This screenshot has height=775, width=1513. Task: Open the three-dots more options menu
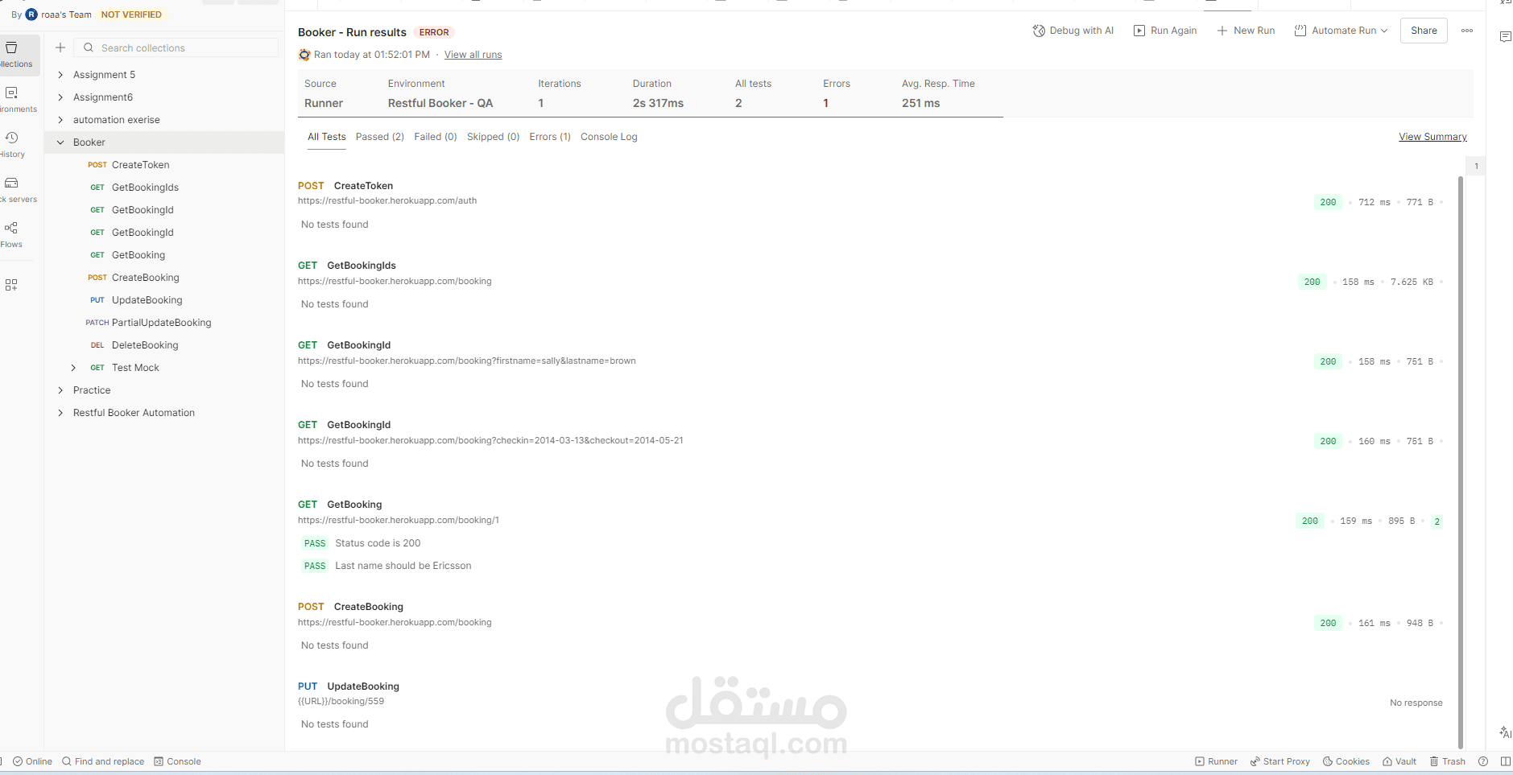1467,31
